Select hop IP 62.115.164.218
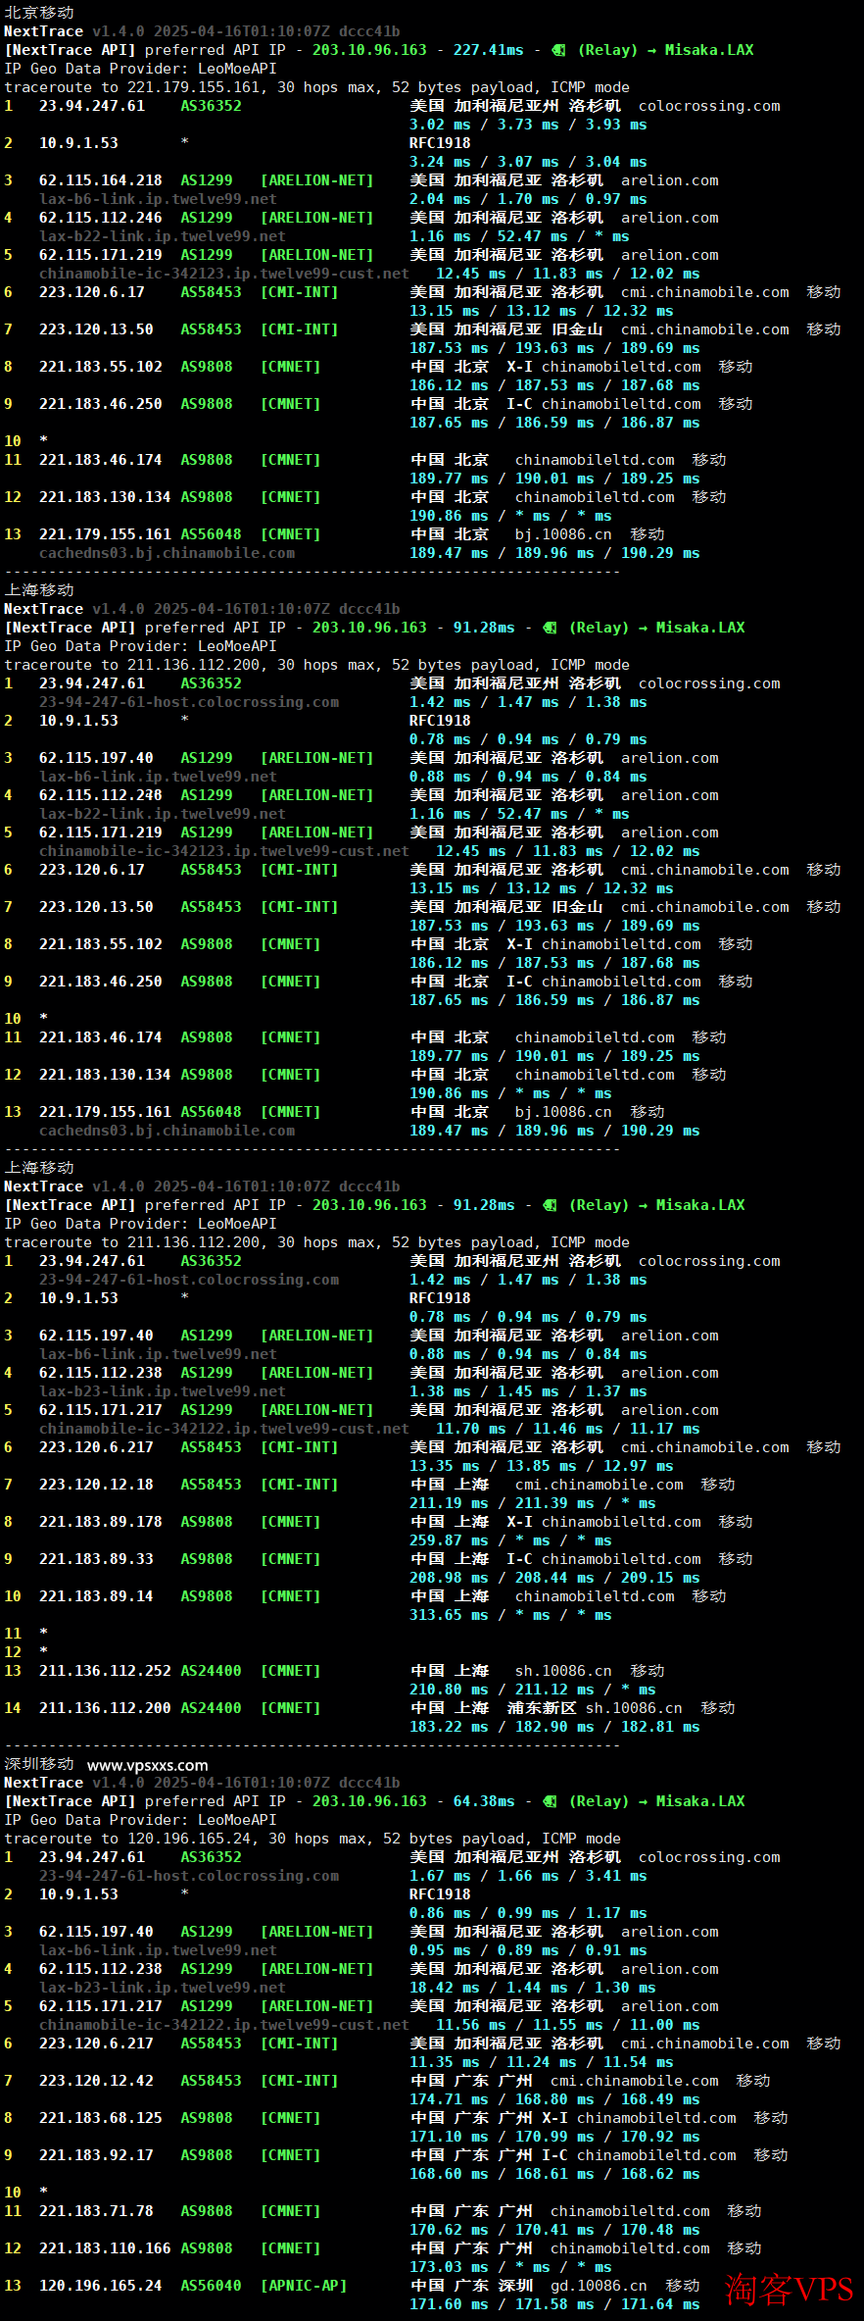Screen dimensions: 864x2321 point(101,180)
